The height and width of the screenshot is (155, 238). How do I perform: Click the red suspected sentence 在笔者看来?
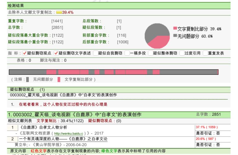[63, 104]
